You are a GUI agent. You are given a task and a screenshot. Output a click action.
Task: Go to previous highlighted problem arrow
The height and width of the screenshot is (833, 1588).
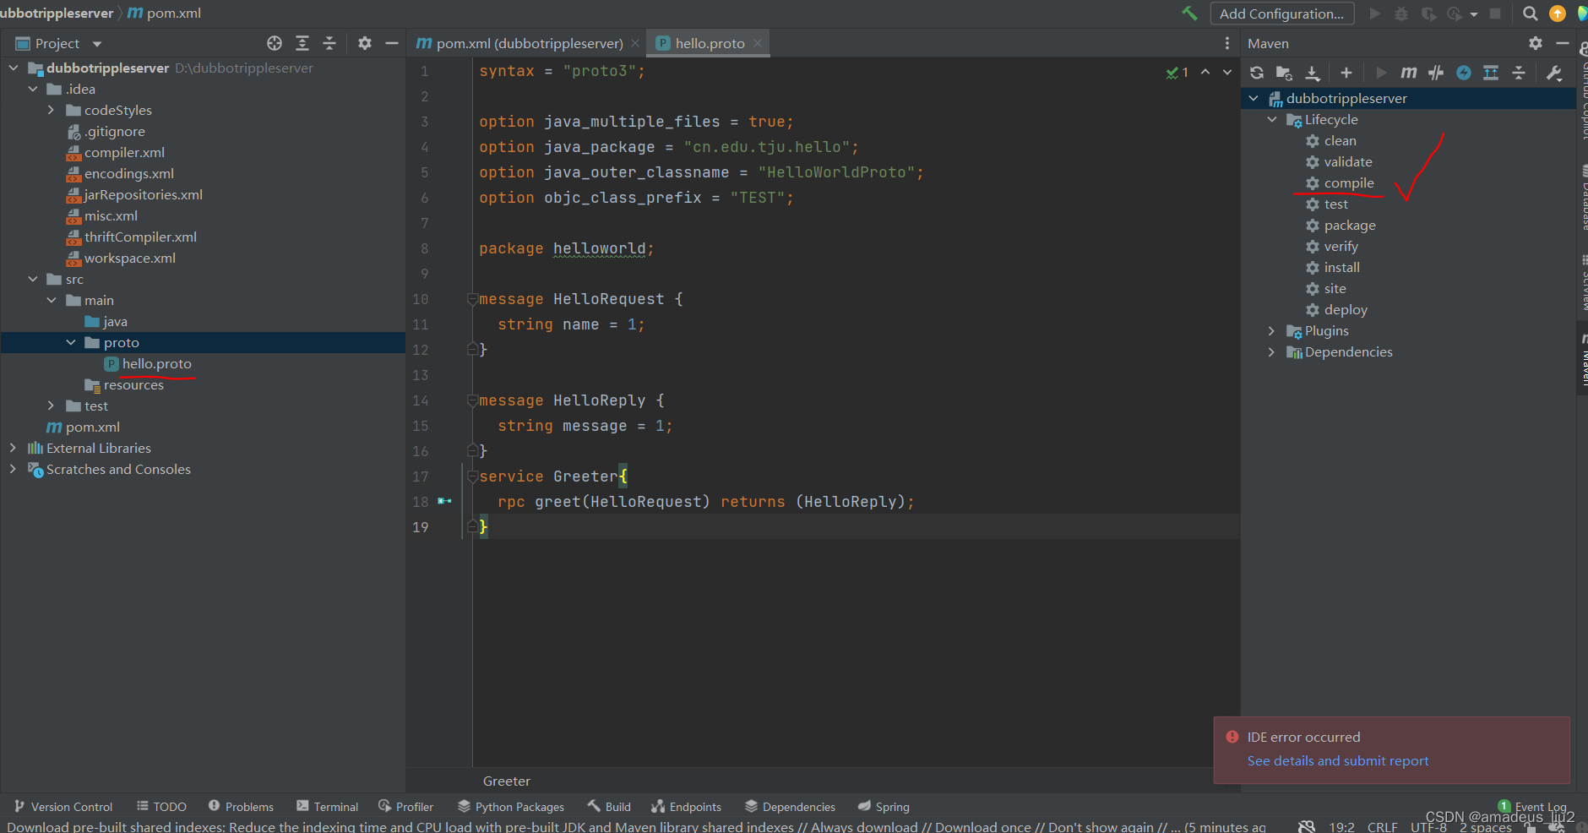[1205, 72]
